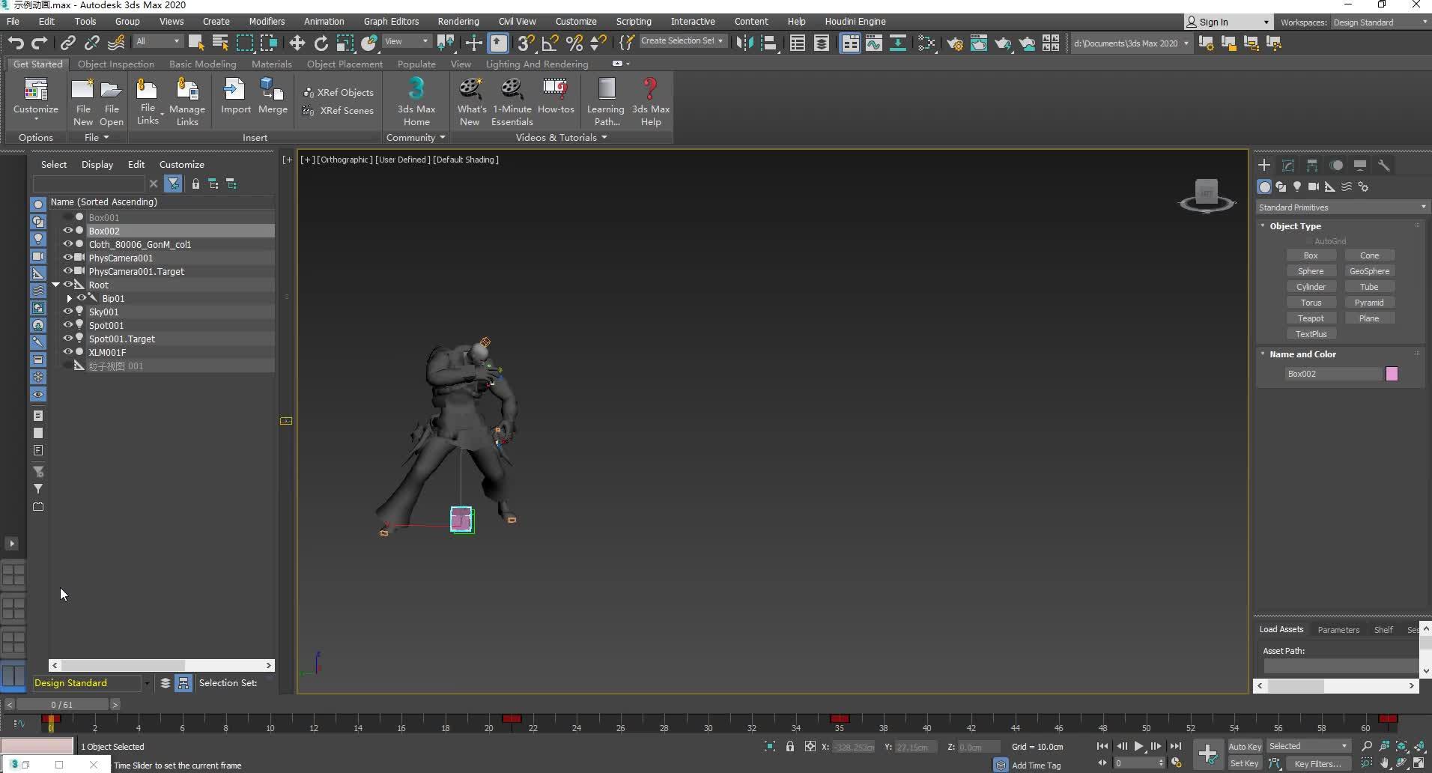Select the Move tool

[297, 43]
